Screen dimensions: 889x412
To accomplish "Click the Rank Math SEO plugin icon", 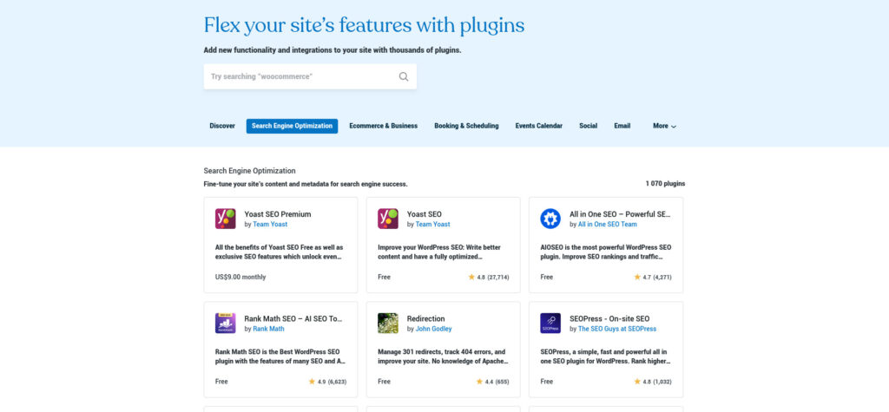I will tap(226, 324).
